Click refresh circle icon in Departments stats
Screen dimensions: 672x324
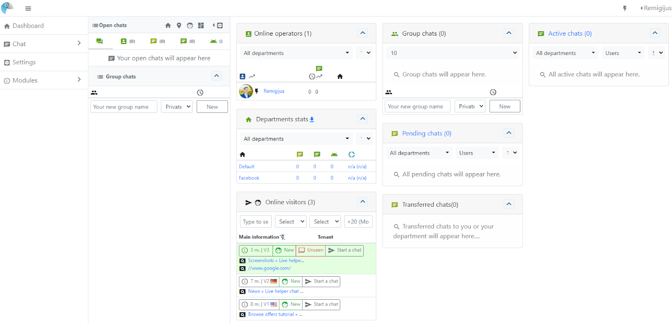pos(352,155)
